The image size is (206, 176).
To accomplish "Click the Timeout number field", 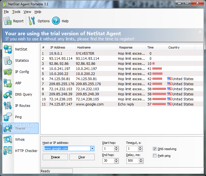I will pyautogui.click(x=132, y=149).
